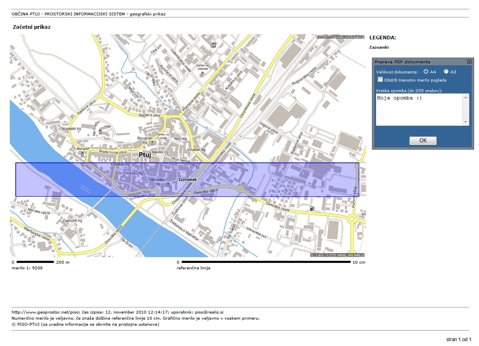The image size is (479, 346).
Task: Click the church icon below Minoritski trg
Action: pos(168,185)
